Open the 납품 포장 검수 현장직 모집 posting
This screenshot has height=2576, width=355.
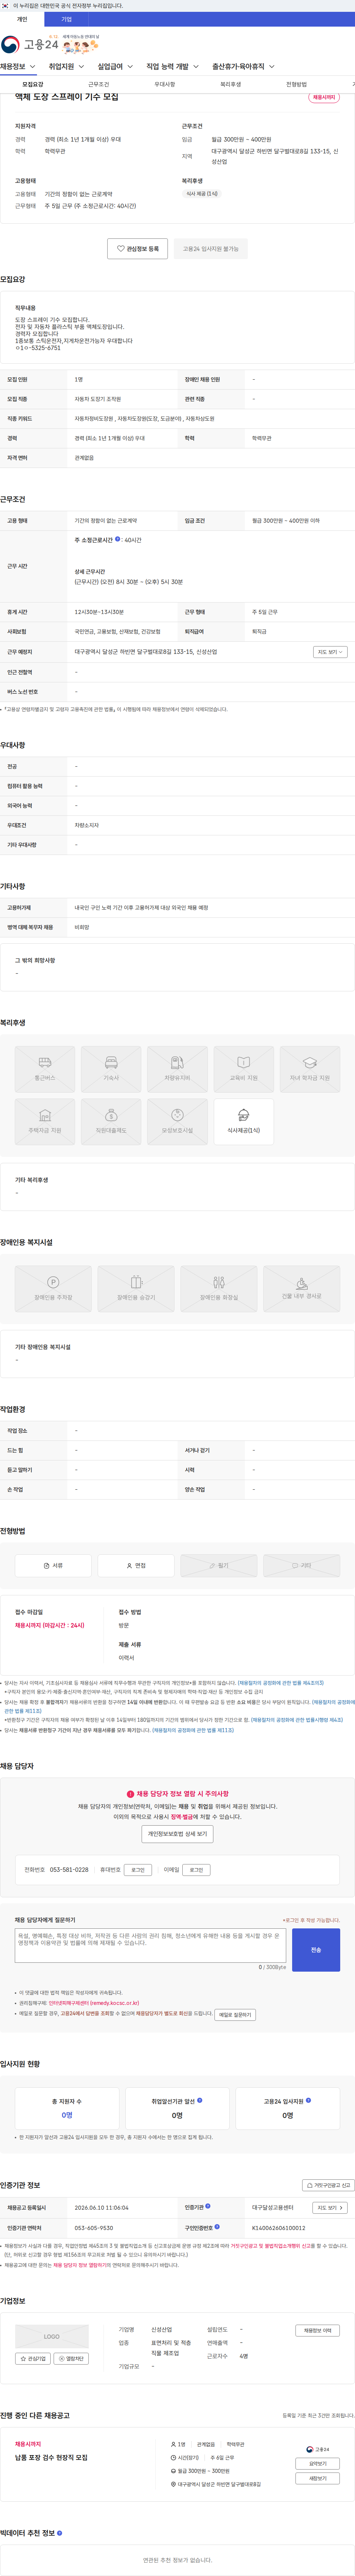point(51,2457)
